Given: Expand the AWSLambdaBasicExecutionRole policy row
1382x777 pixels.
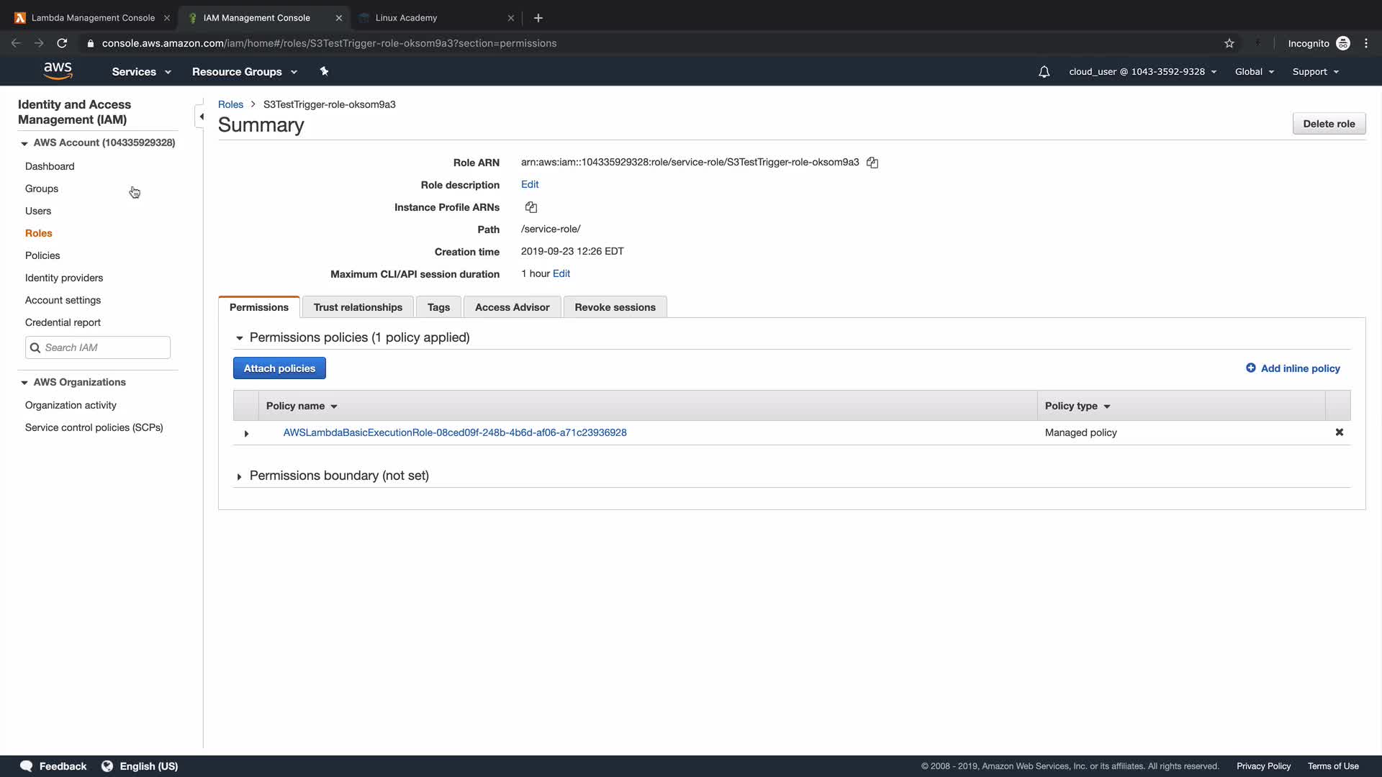Looking at the screenshot, I should pos(246,433).
